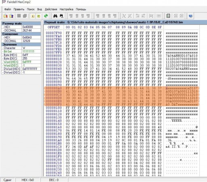
Task: Open the Настройка menu
Action: tap(66, 9)
